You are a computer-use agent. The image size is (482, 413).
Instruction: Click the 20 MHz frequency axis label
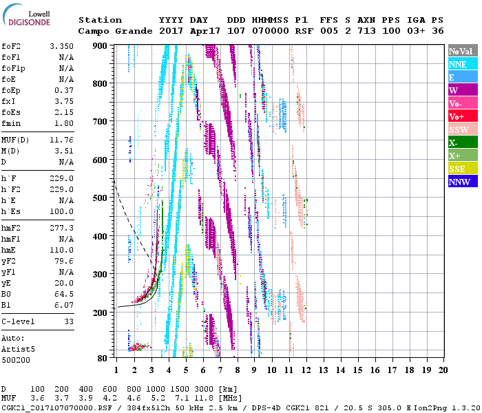pyautogui.click(x=443, y=370)
